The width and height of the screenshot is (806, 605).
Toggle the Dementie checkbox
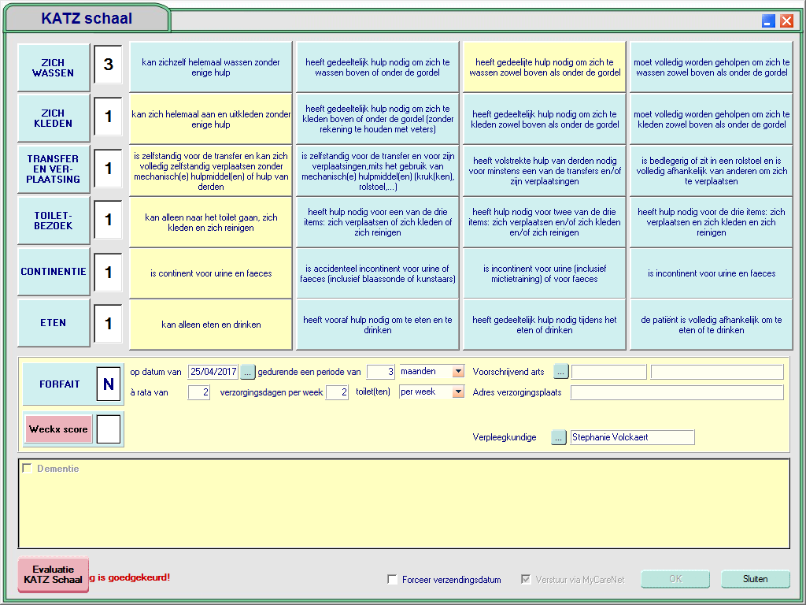pyautogui.click(x=28, y=469)
